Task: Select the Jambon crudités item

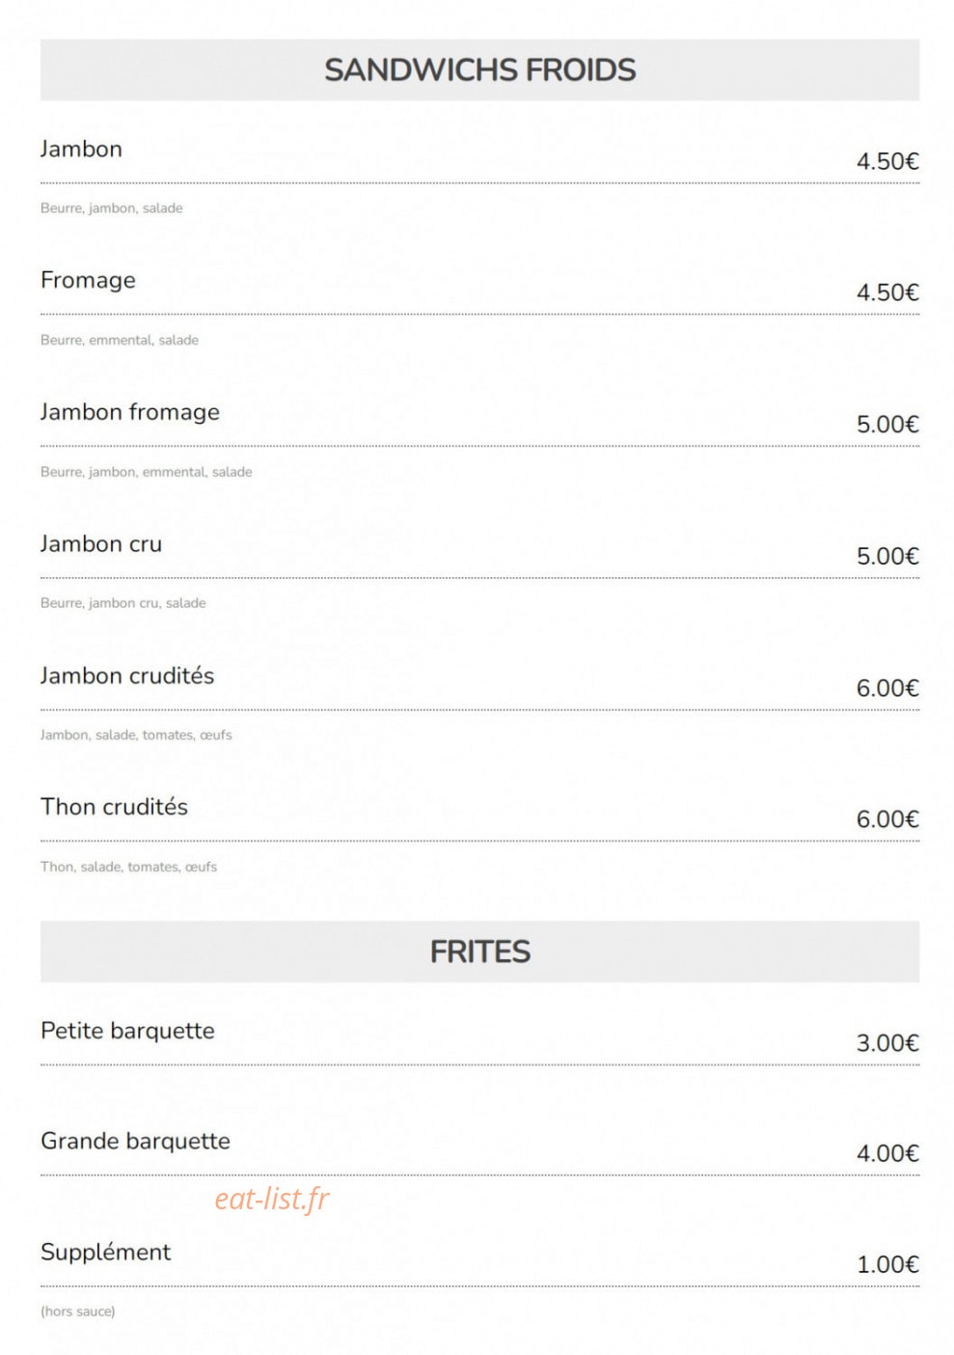Action: [127, 676]
